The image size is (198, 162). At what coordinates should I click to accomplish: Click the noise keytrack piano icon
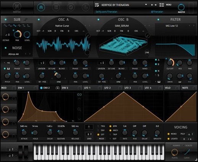click(x=8, y=69)
